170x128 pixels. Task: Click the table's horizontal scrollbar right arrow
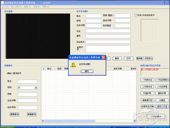click(x=135, y=121)
